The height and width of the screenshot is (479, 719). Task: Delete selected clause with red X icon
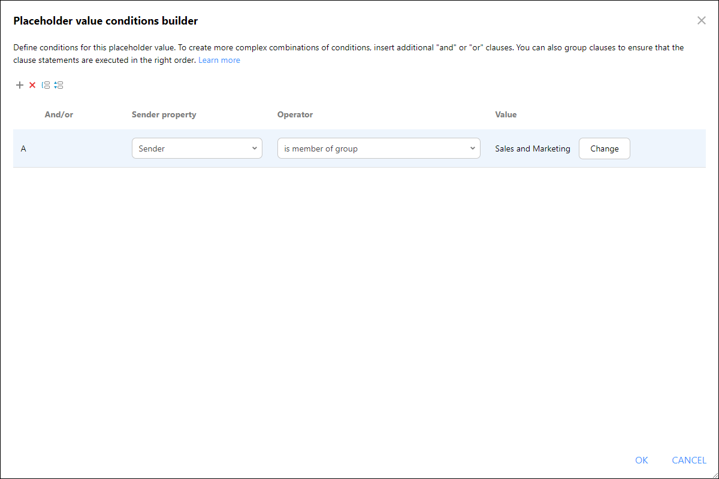tap(32, 85)
